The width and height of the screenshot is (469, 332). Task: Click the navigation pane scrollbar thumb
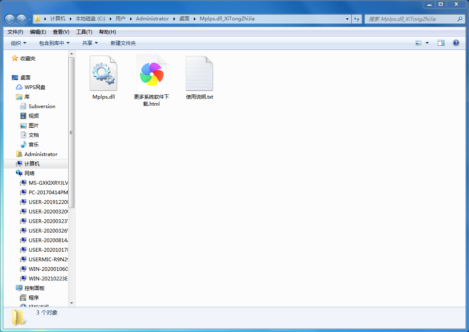click(71, 132)
